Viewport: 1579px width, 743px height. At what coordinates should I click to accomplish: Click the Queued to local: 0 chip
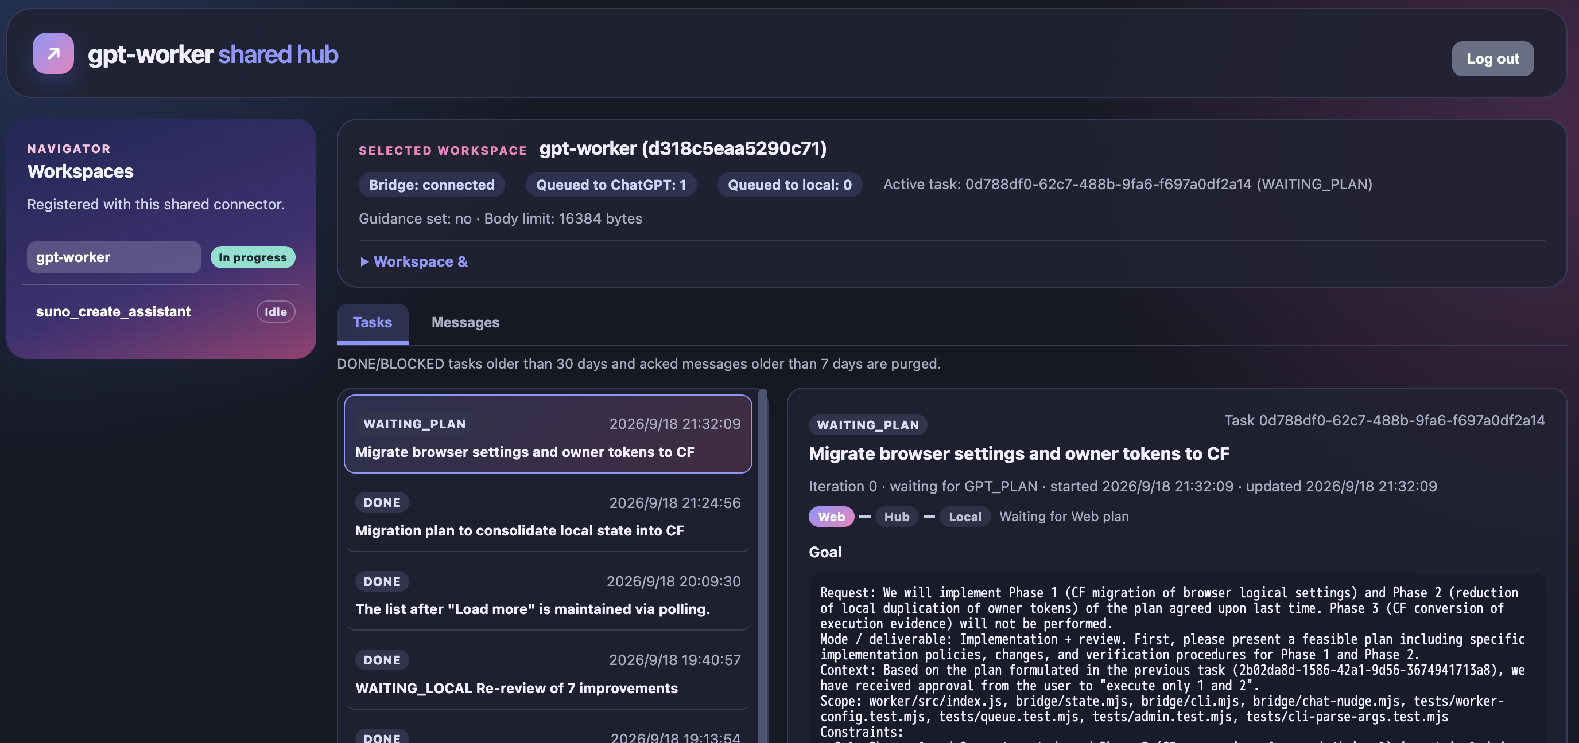coord(790,185)
